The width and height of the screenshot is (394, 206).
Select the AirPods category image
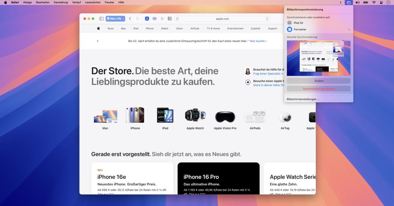coord(255,117)
